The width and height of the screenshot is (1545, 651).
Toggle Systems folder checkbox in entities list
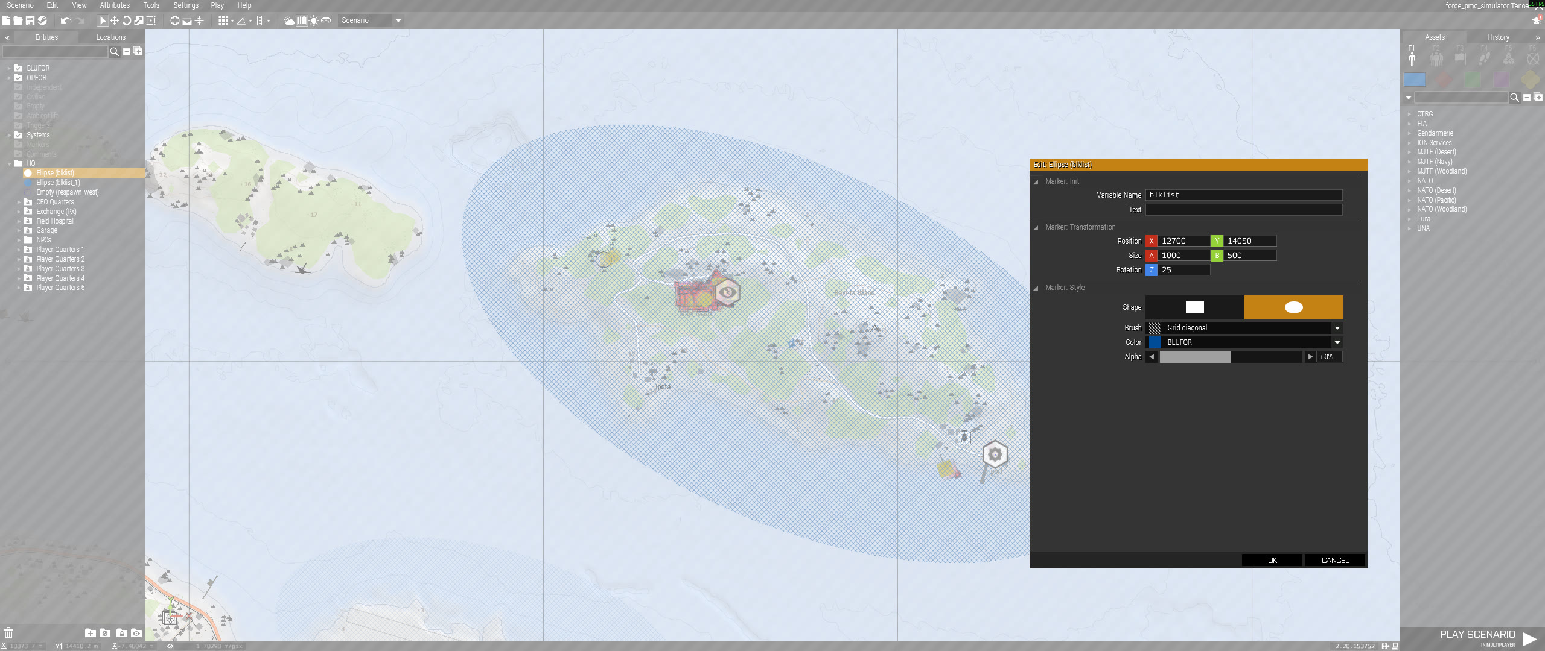18,135
